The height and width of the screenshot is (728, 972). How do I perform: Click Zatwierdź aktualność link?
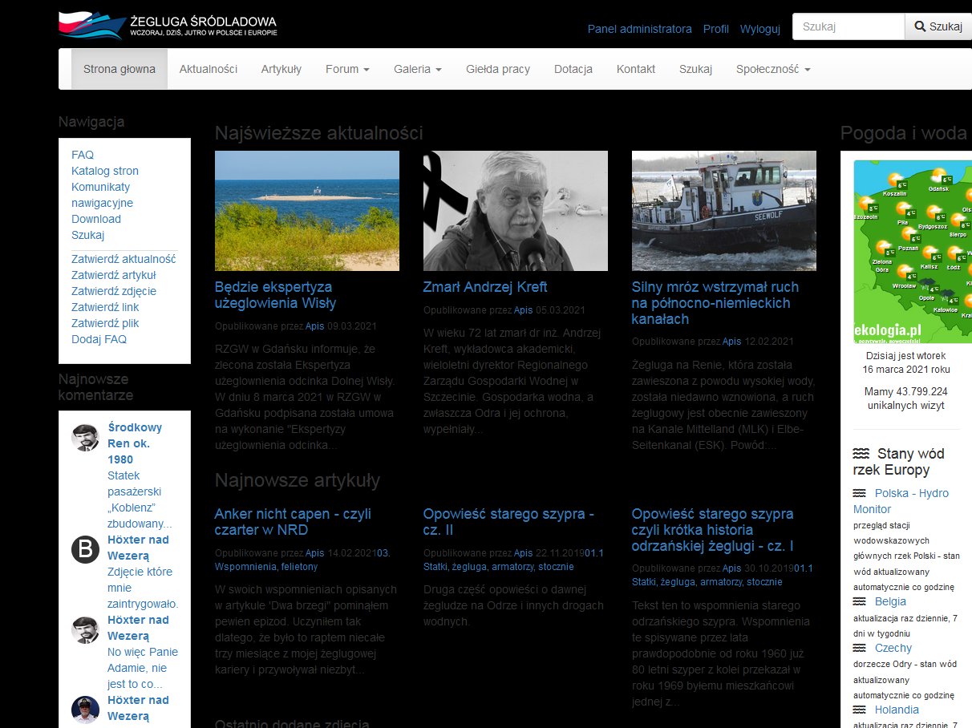coord(124,259)
